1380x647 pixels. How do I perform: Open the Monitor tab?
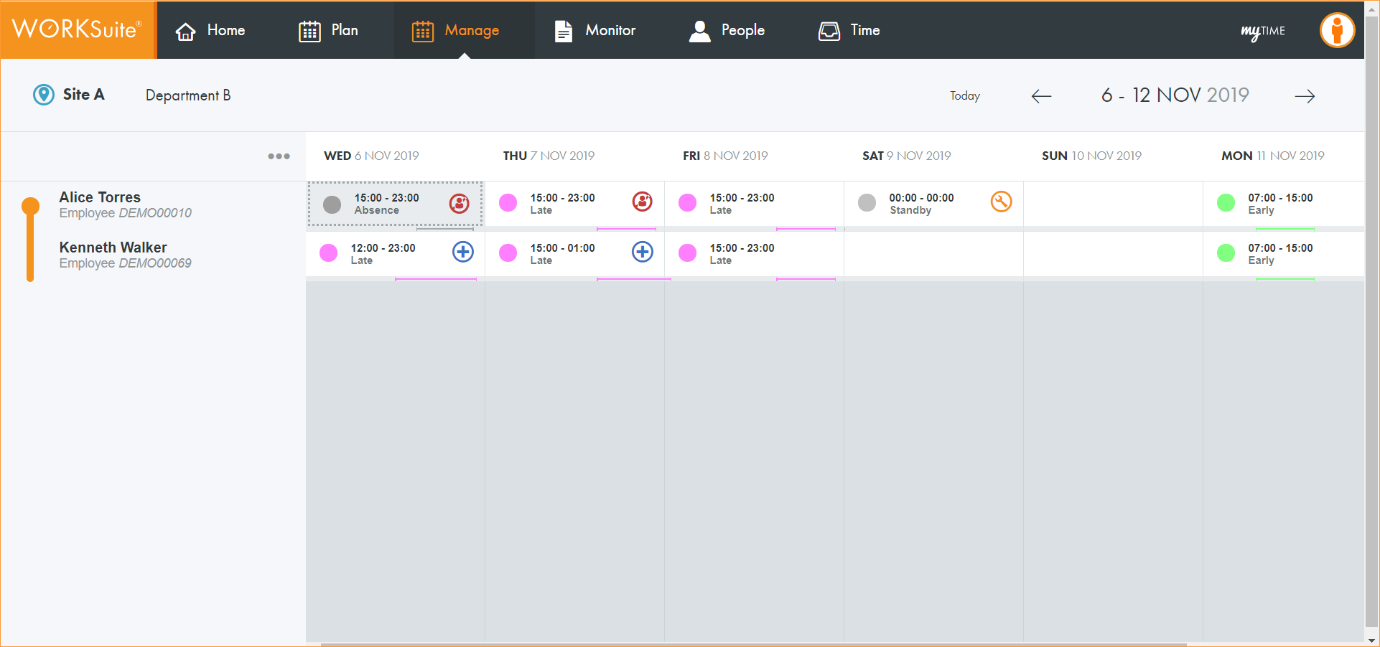595,30
